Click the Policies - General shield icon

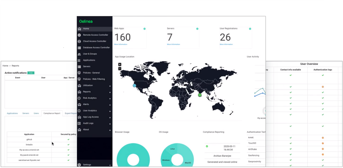(79, 73)
